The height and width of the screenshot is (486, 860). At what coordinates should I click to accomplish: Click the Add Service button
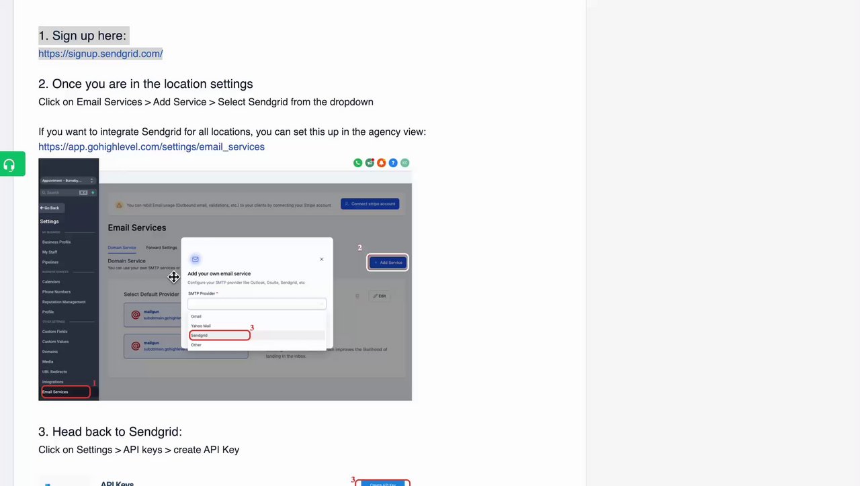(388, 262)
